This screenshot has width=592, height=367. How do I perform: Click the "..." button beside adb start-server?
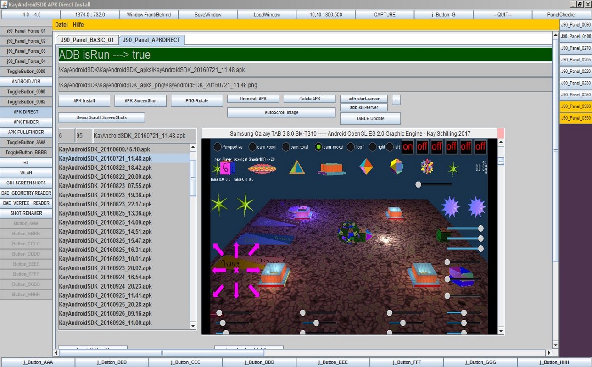pos(397,100)
